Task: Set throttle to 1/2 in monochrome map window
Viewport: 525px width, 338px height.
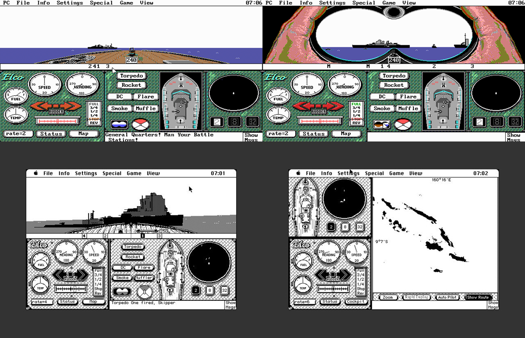Action: click(361, 279)
